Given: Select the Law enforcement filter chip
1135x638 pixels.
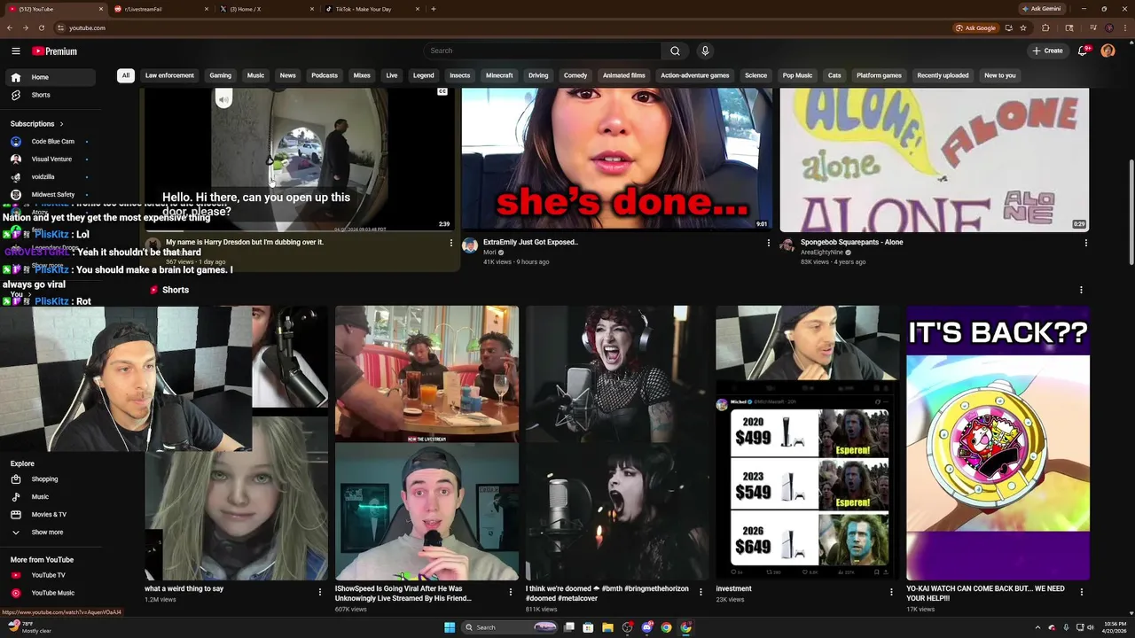Looking at the screenshot, I should [169, 75].
